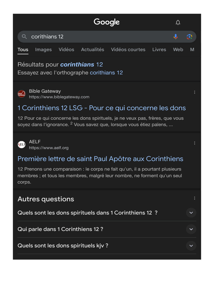Click the magnifying glass search icon

(x=25, y=37)
